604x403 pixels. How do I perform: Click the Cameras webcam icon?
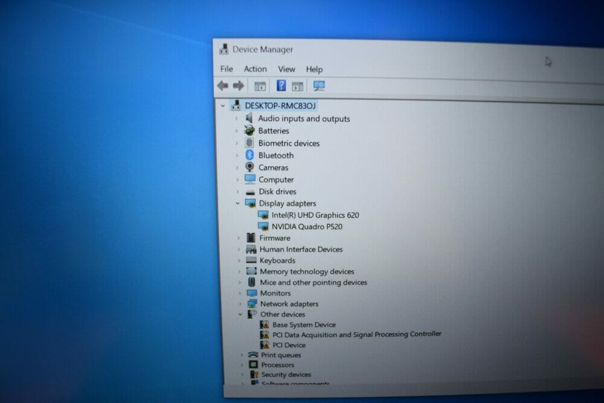pyautogui.click(x=249, y=167)
